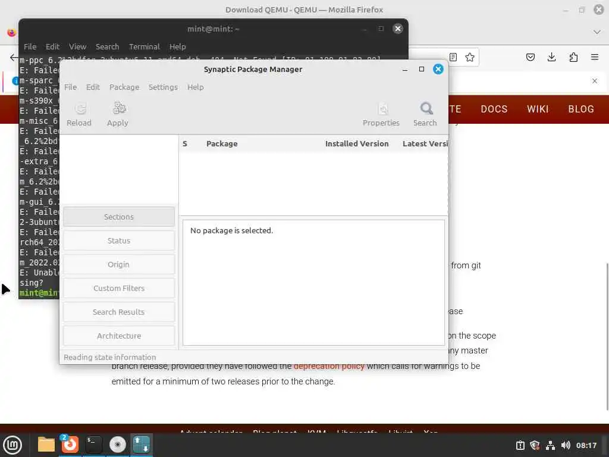Select the Origin filter button
Image resolution: width=609 pixels, height=457 pixels.
tap(119, 264)
